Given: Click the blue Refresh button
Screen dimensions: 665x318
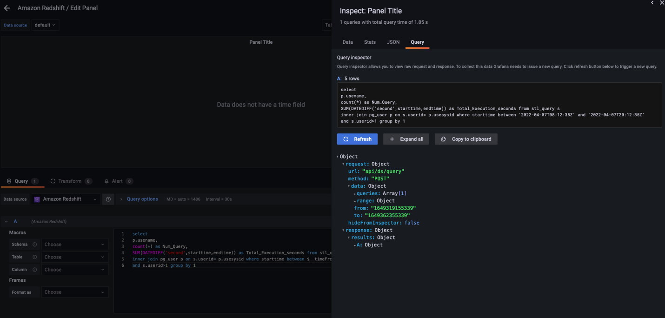Looking at the screenshot, I should click(357, 139).
